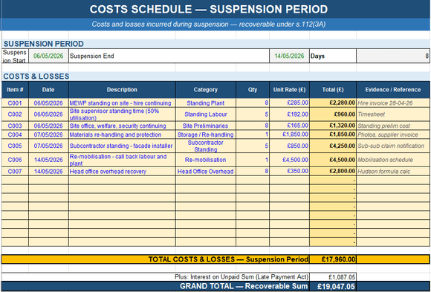
Task: Select unit rate £192.00
Action: point(290,114)
